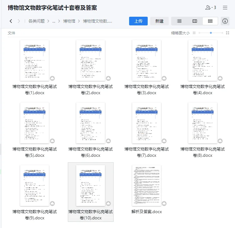Adjust the thumbnail size slider handle
The height and width of the screenshot is (228, 235).
[x=211, y=33]
